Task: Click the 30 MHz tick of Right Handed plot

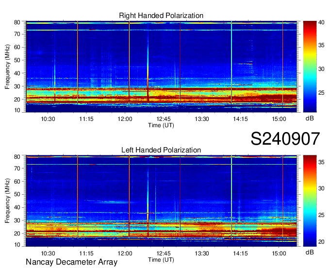Action: (17, 86)
